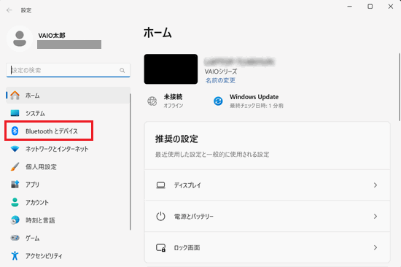
Task: Click the VAIO太郎 profile avatar
Action: (20, 39)
